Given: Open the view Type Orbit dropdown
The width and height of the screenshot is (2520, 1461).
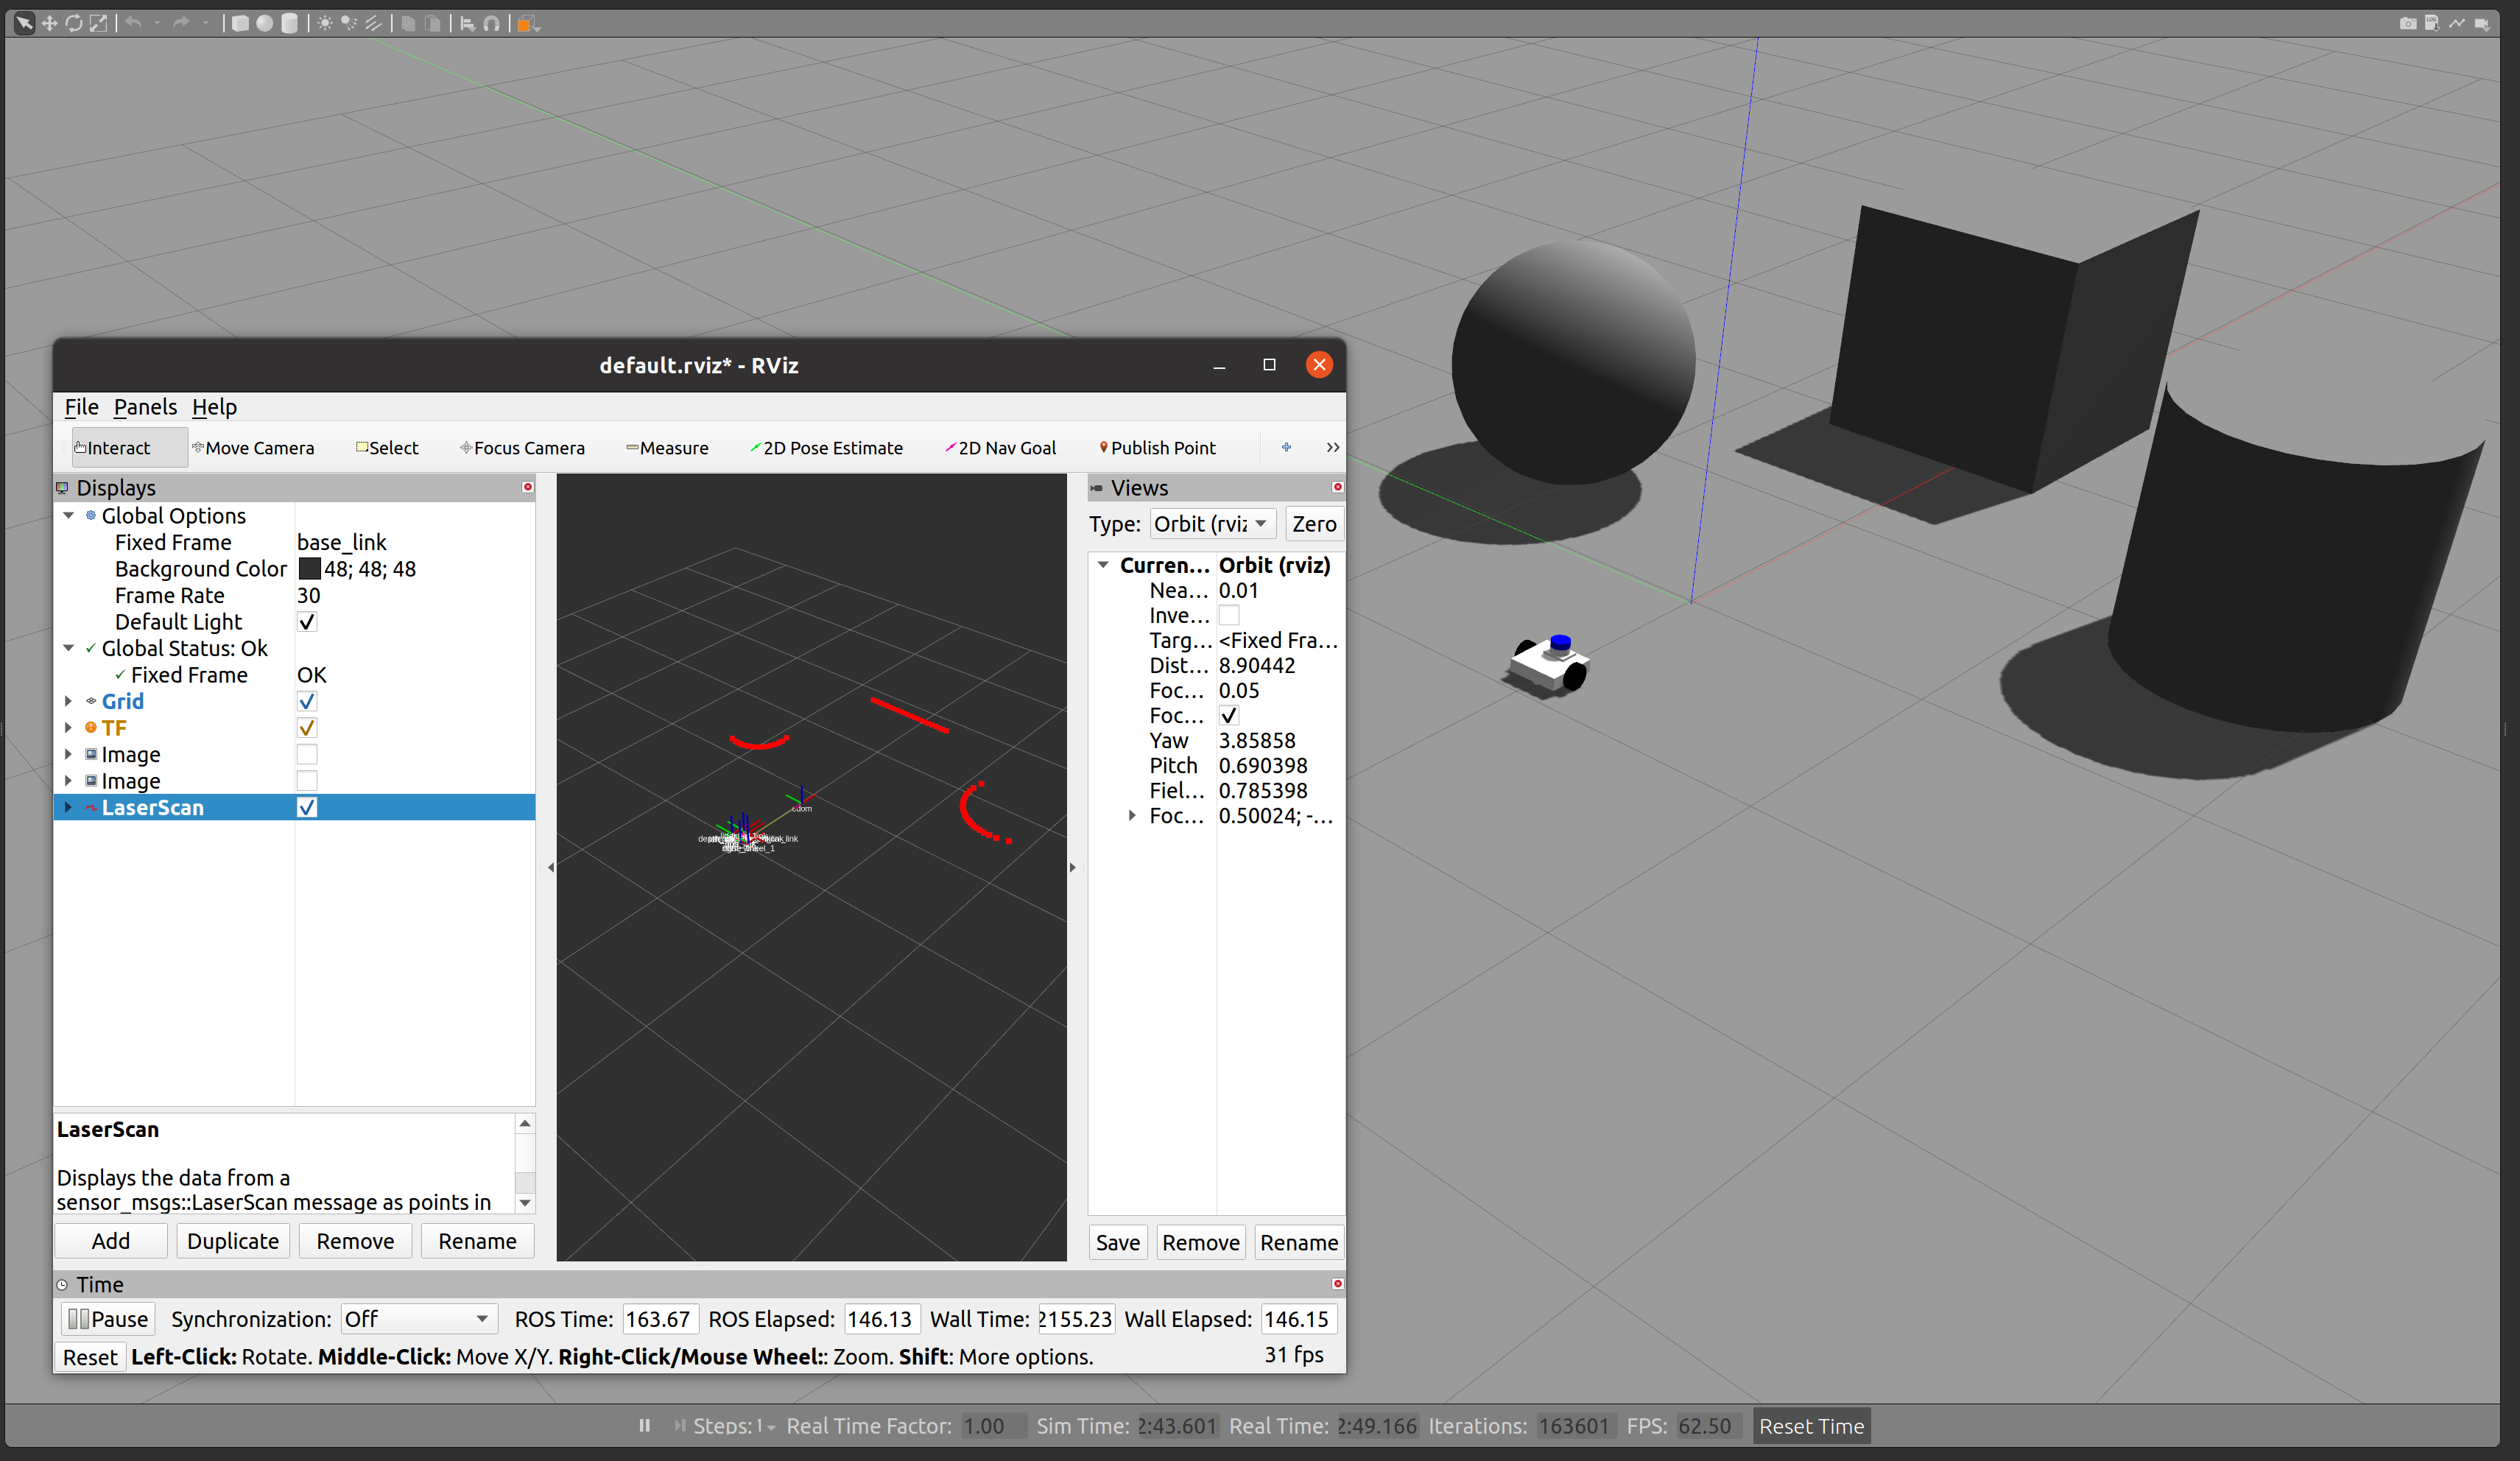Looking at the screenshot, I should (x=1211, y=523).
